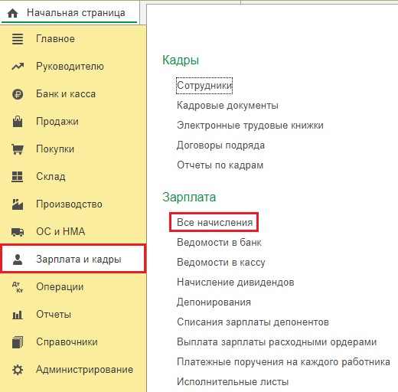Viewport: 398px width, 392px height.
Task: Click the Дт/Кт icon for Операции
Action: point(18,287)
